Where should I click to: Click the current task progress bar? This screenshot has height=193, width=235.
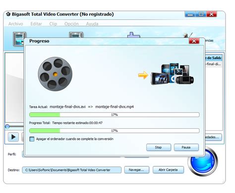tap(115, 115)
